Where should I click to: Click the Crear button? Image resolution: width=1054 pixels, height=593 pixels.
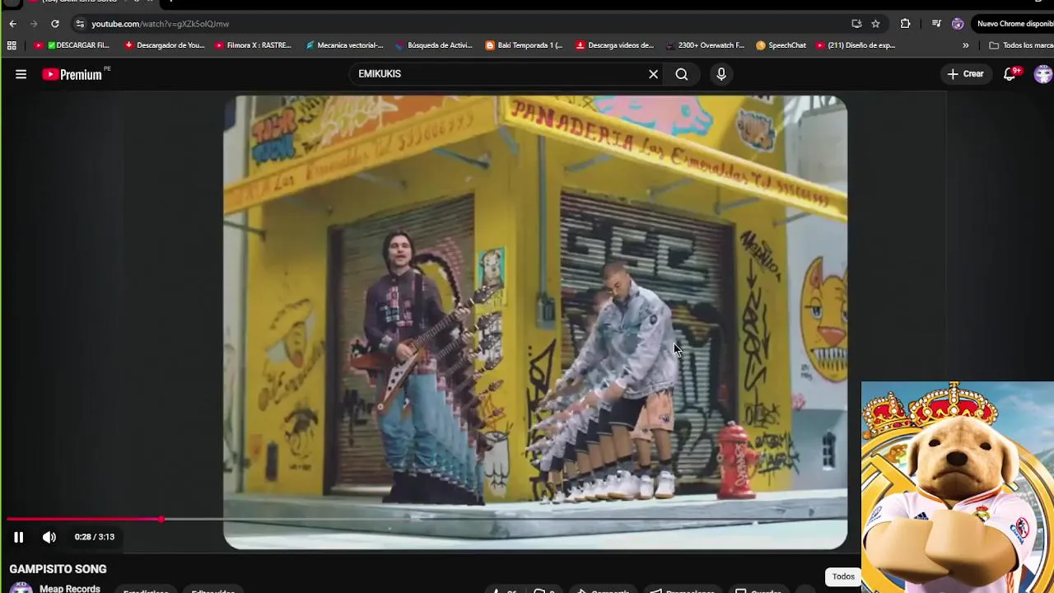pos(965,74)
